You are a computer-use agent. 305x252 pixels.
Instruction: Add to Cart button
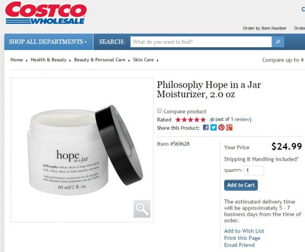241,185
